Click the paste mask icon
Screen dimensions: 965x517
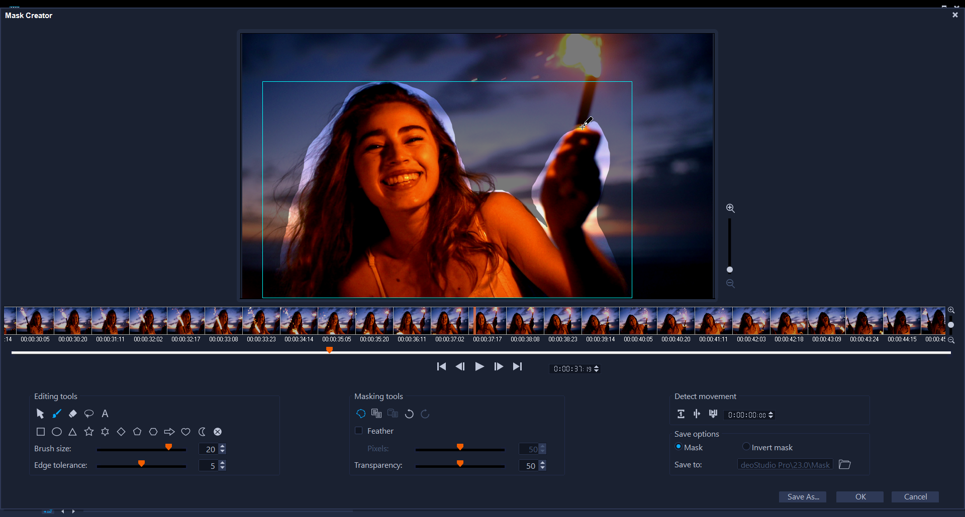(x=393, y=414)
